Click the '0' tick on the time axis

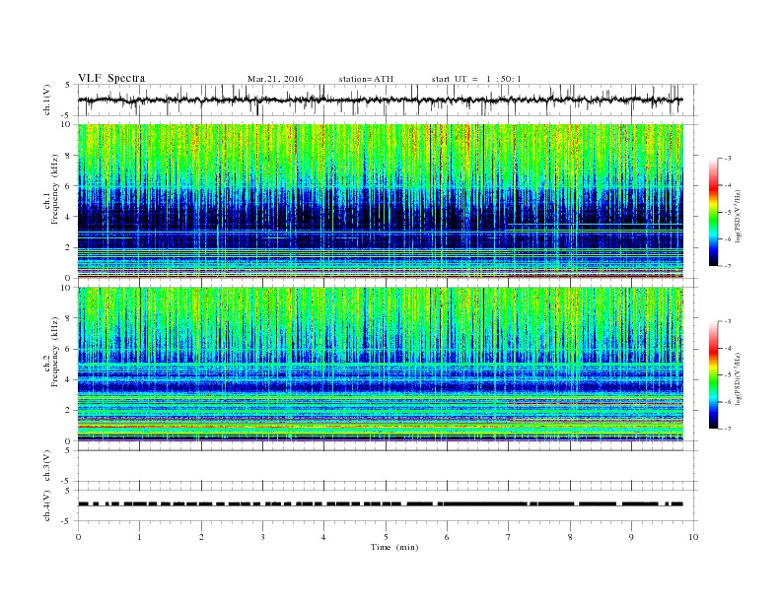pyautogui.click(x=78, y=537)
